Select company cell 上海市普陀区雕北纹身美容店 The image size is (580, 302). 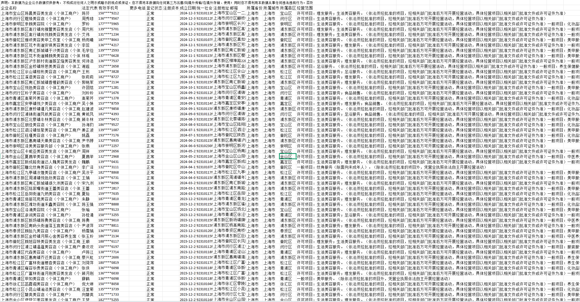point(40,167)
